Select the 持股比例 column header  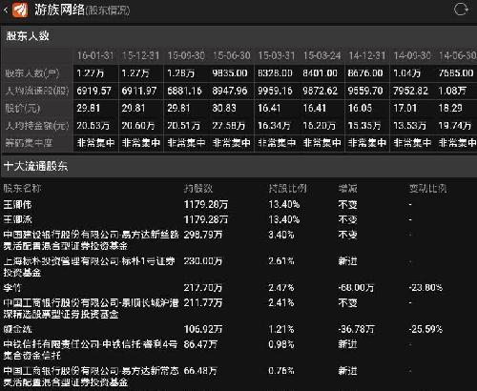tap(287, 189)
